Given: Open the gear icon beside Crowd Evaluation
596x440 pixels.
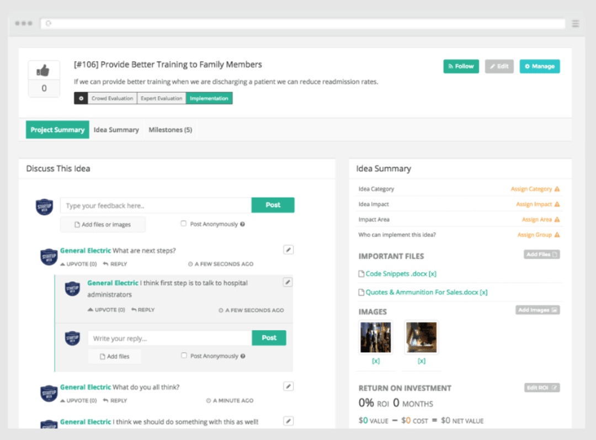Looking at the screenshot, I should click(x=82, y=98).
